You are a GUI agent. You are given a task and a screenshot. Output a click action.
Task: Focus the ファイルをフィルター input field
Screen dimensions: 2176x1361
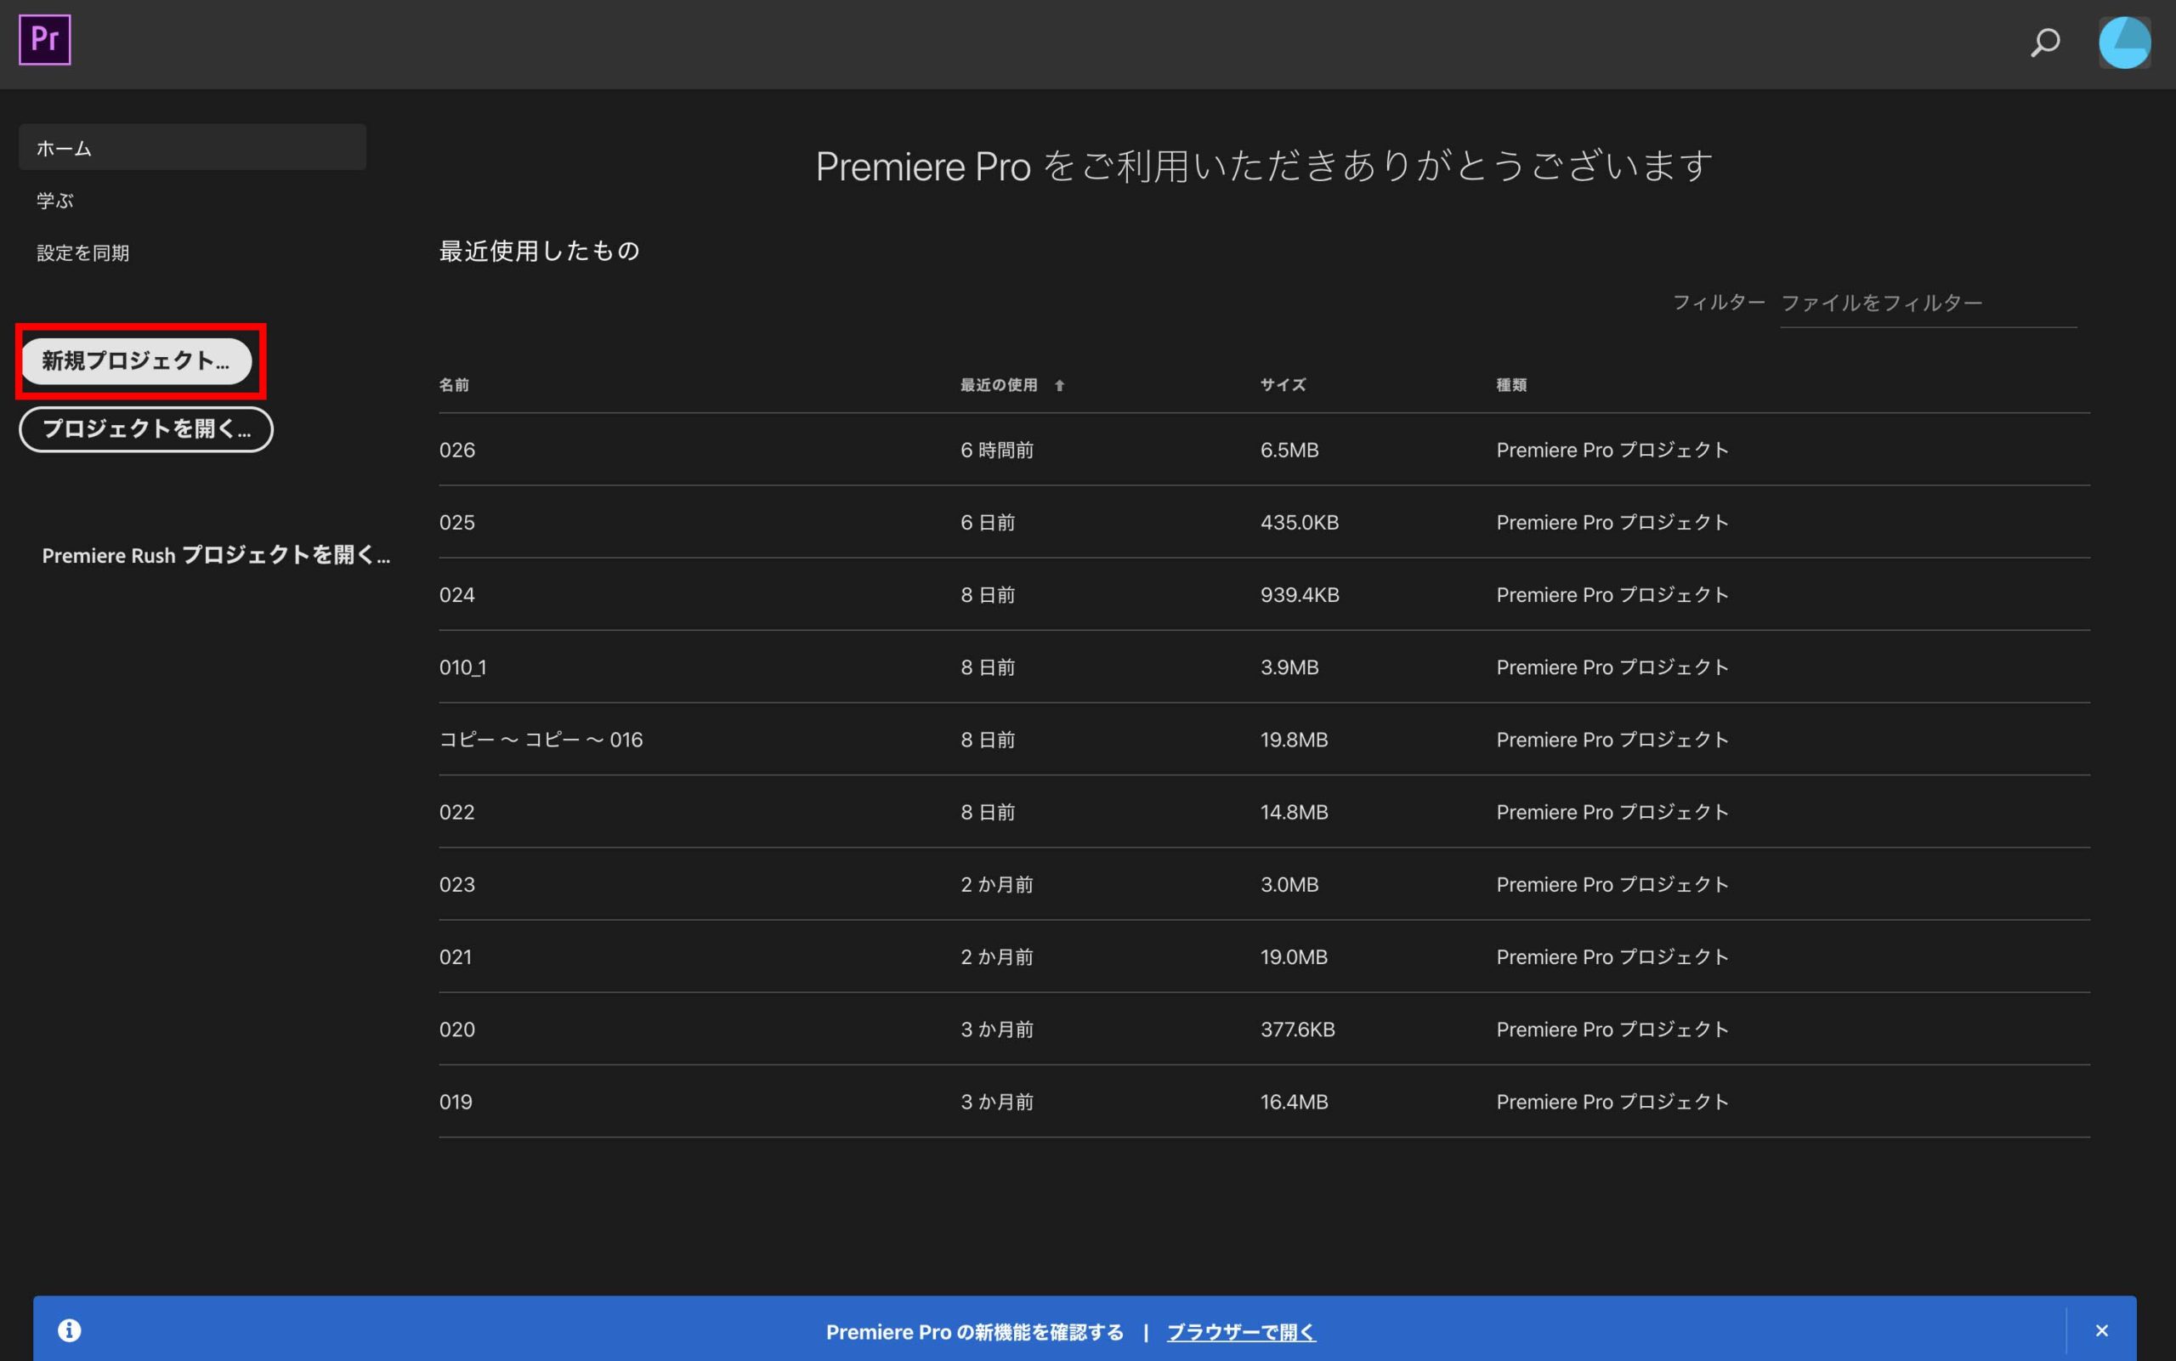[x=1928, y=303]
